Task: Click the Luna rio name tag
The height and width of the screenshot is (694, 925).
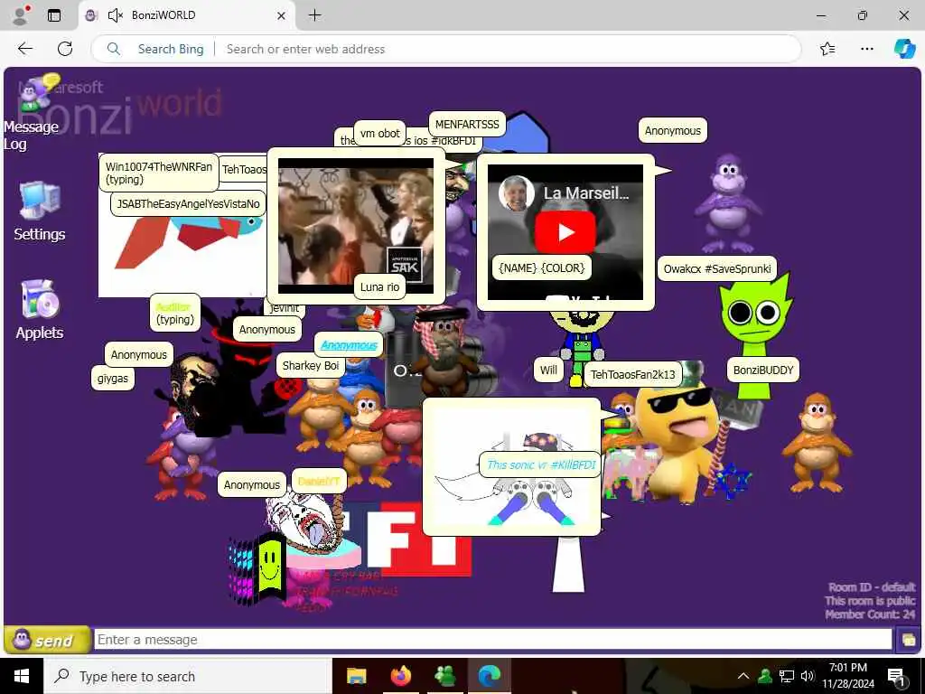Action: click(379, 286)
